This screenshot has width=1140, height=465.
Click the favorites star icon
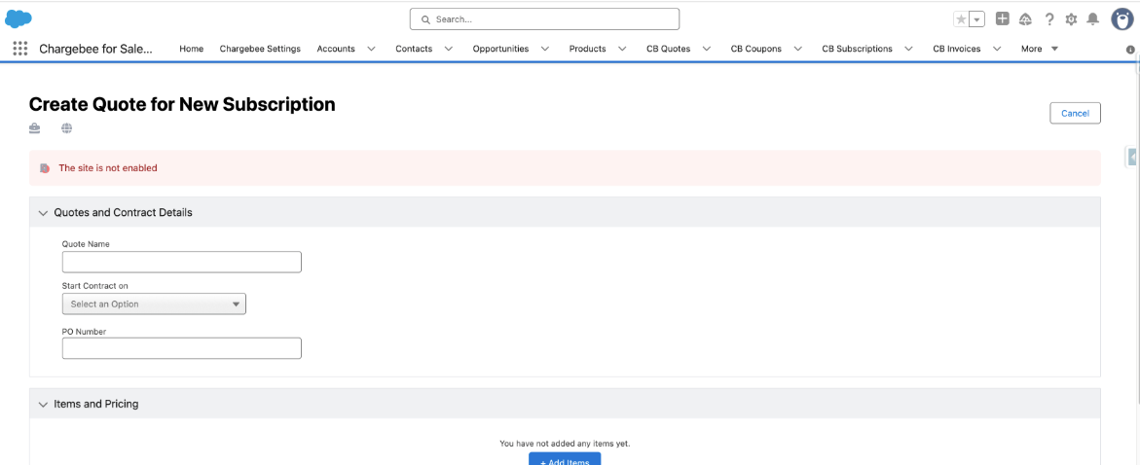point(961,19)
